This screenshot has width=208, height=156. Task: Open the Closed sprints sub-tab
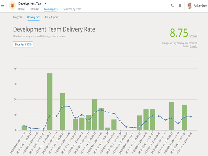tap(52, 17)
